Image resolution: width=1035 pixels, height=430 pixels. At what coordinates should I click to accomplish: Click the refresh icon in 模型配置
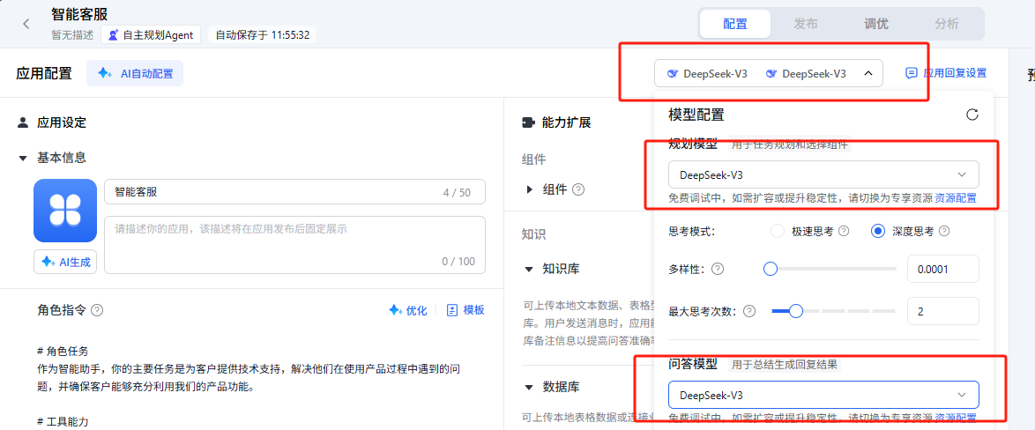pos(972,115)
